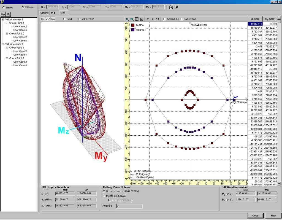The height and width of the screenshot is (220, 282).
Task: Click the save icon in top bar
Action: coord(176,7)
